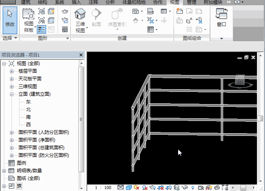Open the 南 elevation view
265x191 pixels.
point(28,117)
